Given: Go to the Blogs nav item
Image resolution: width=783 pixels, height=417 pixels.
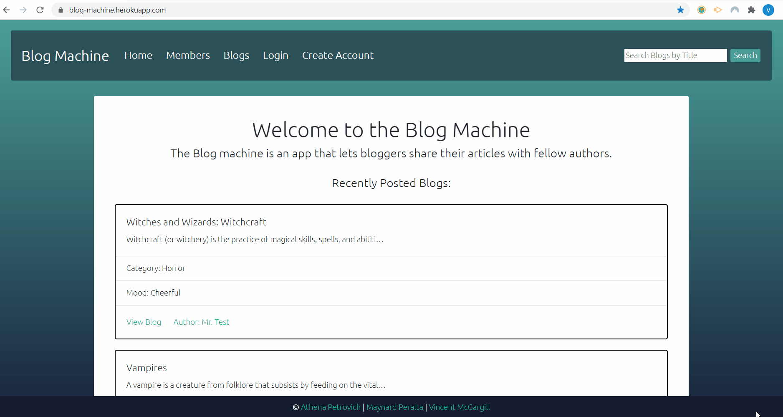Looking at the screenshot, I should click(236, 55).
